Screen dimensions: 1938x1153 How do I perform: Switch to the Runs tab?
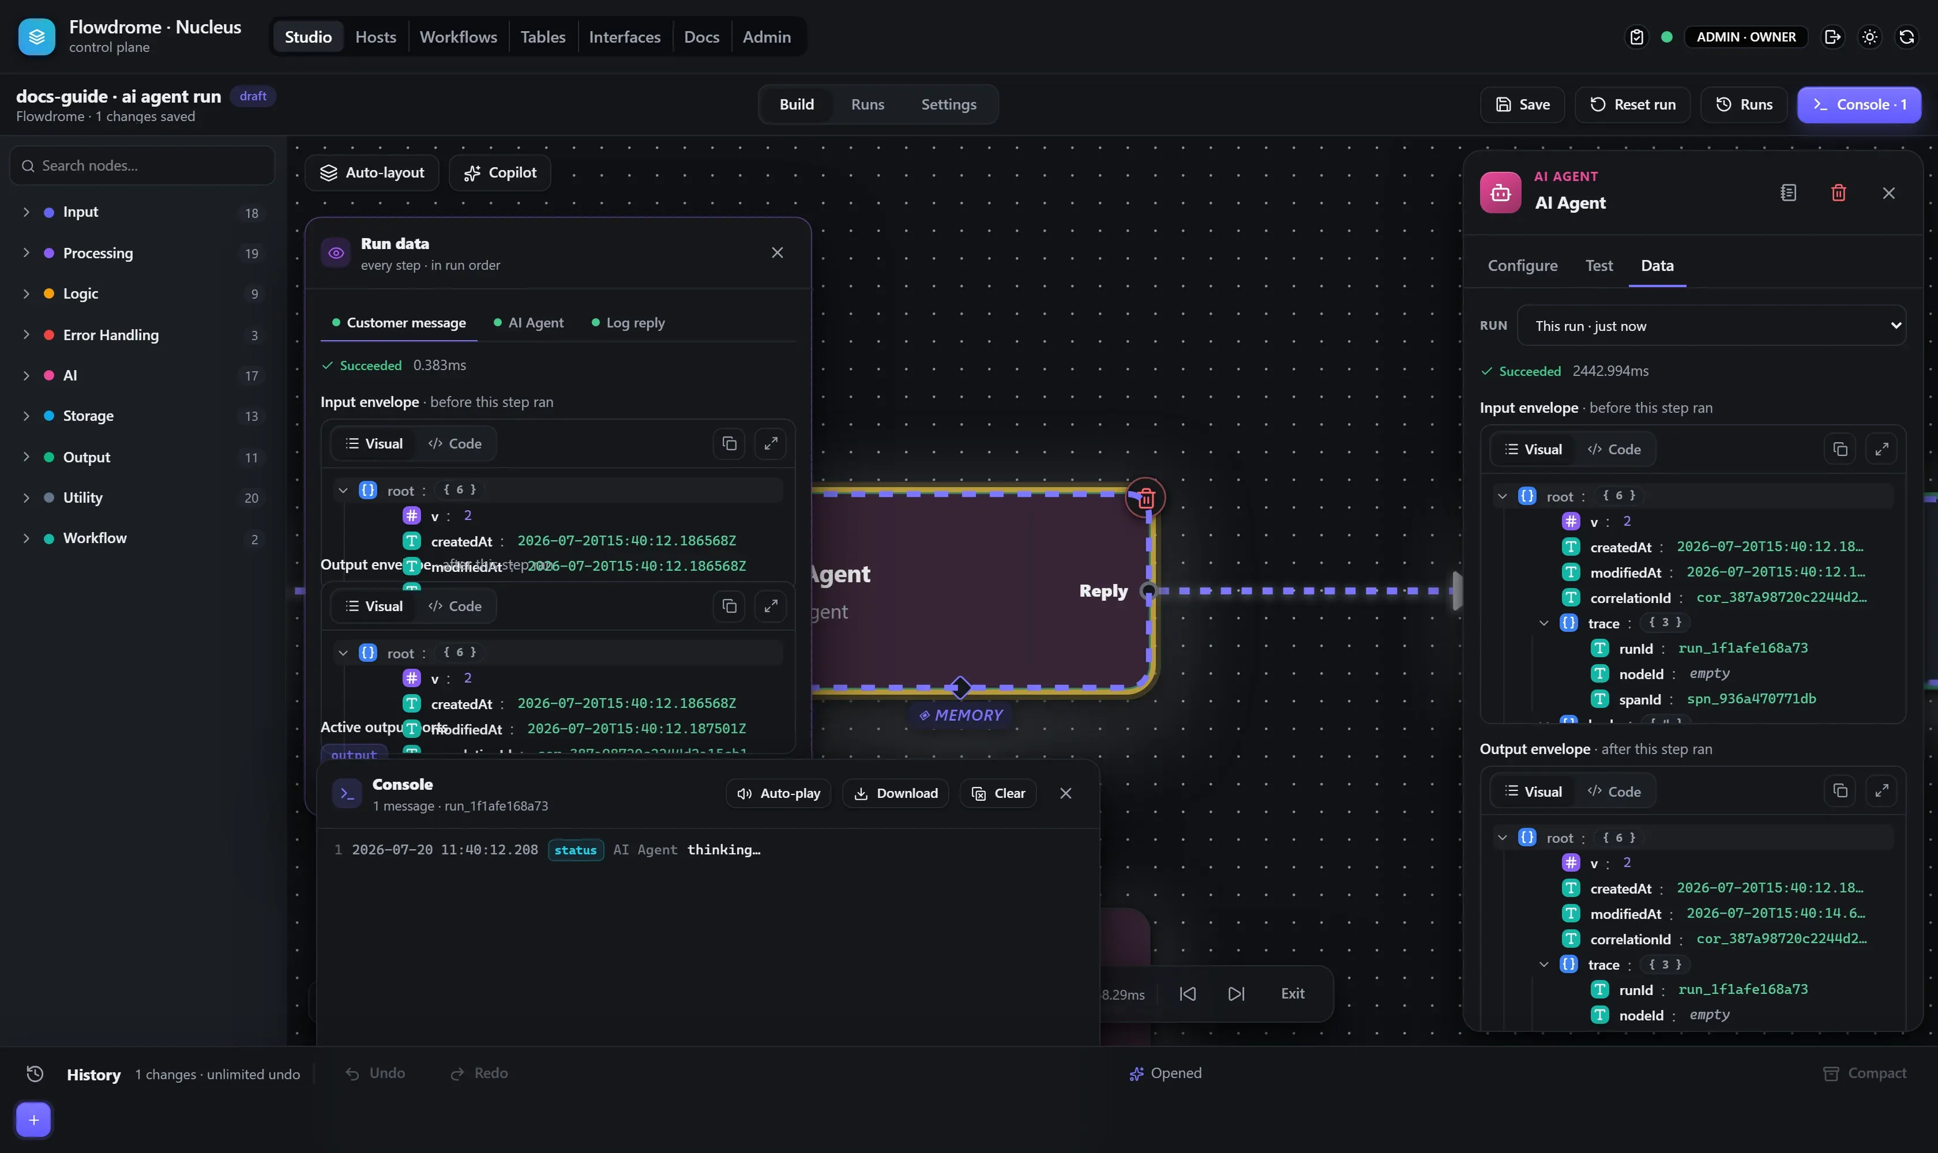(867, 104)
